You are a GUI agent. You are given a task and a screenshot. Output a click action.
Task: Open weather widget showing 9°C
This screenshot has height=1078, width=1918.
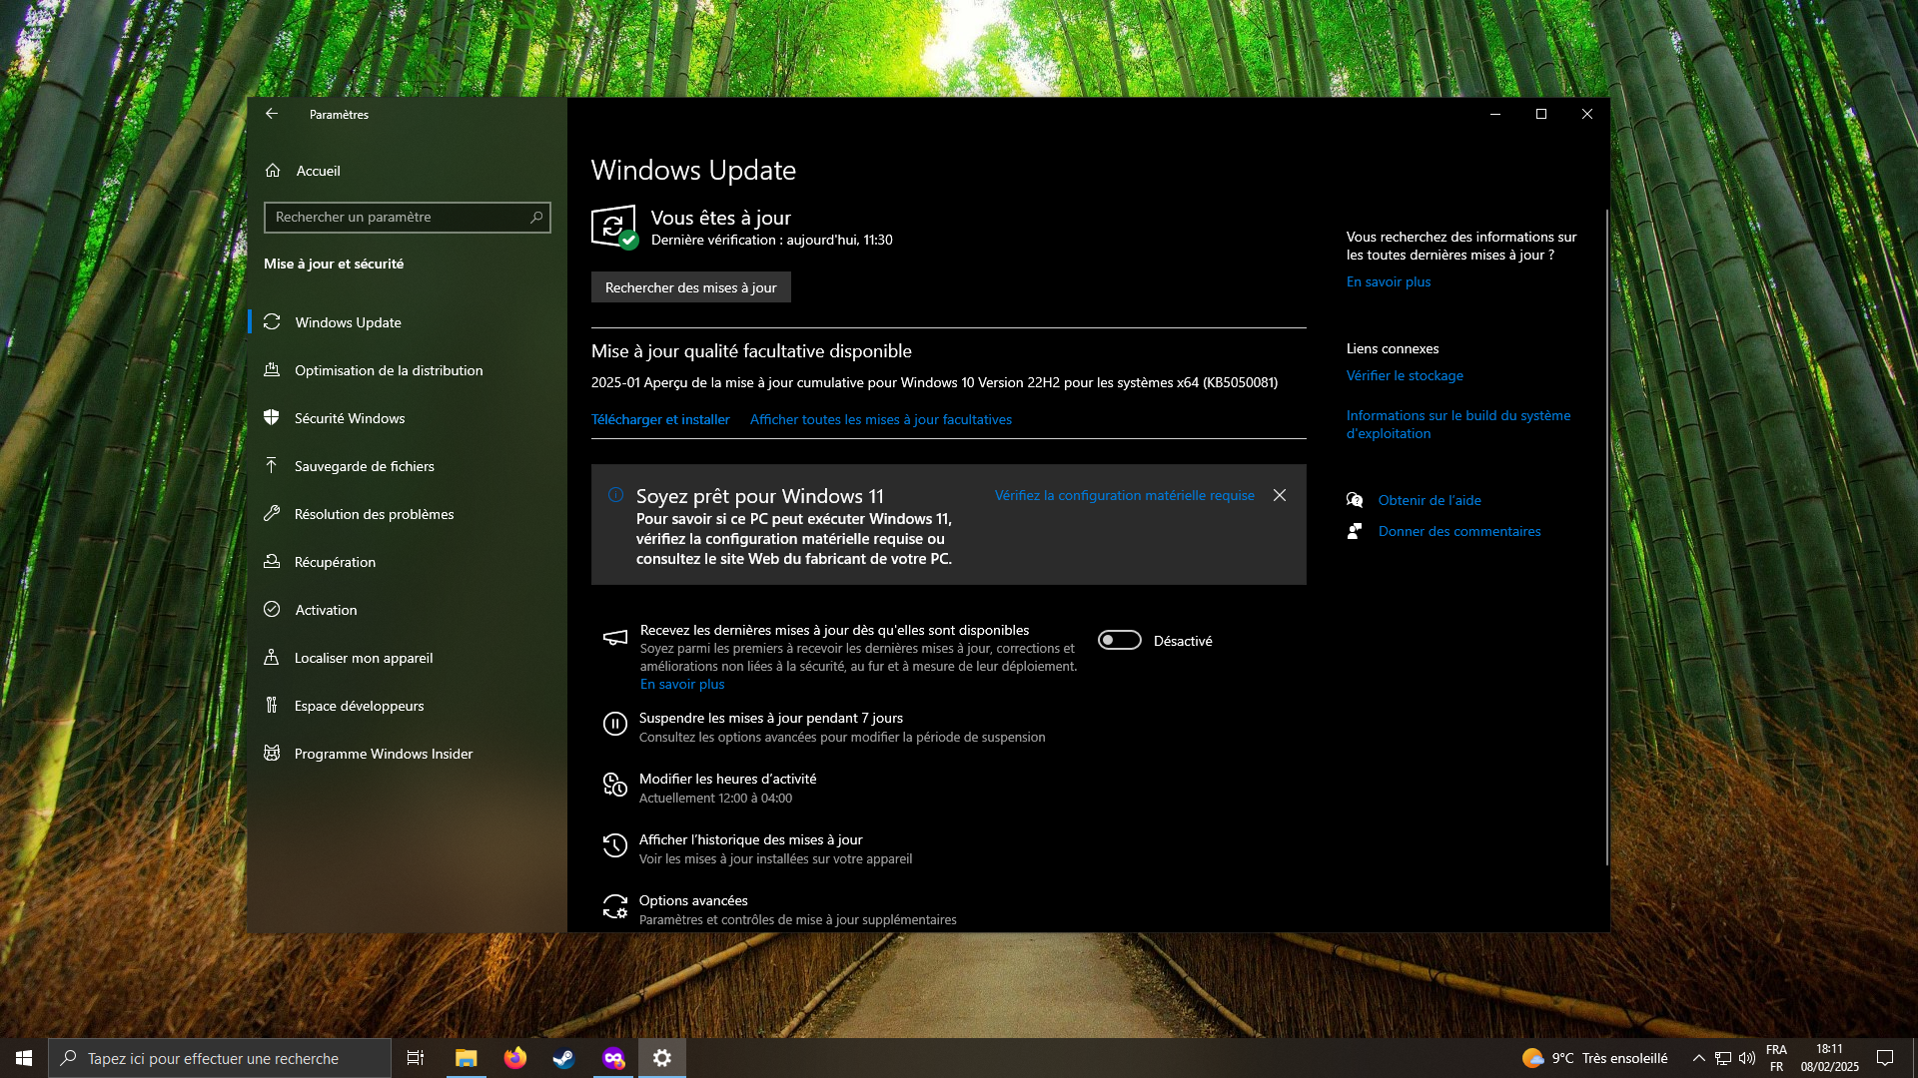[x=1594, y=1058]
